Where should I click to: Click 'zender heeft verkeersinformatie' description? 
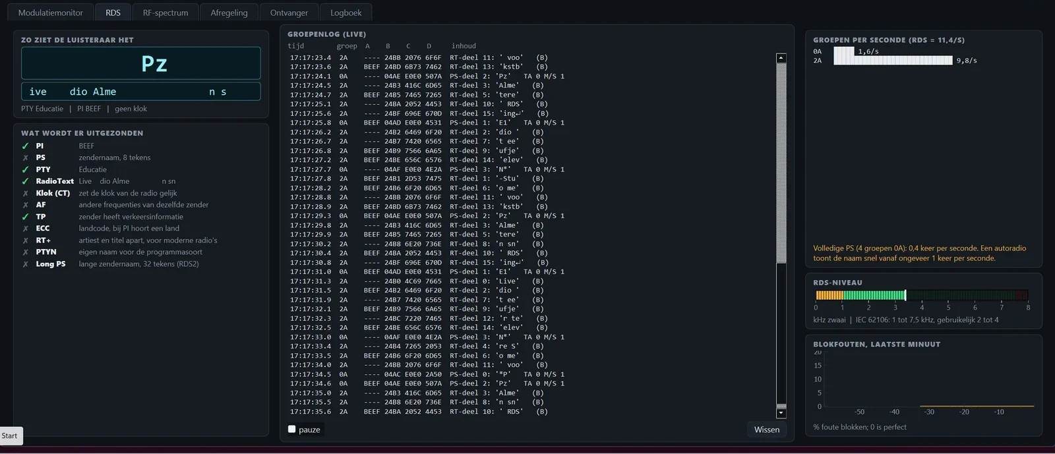(131, 217)
